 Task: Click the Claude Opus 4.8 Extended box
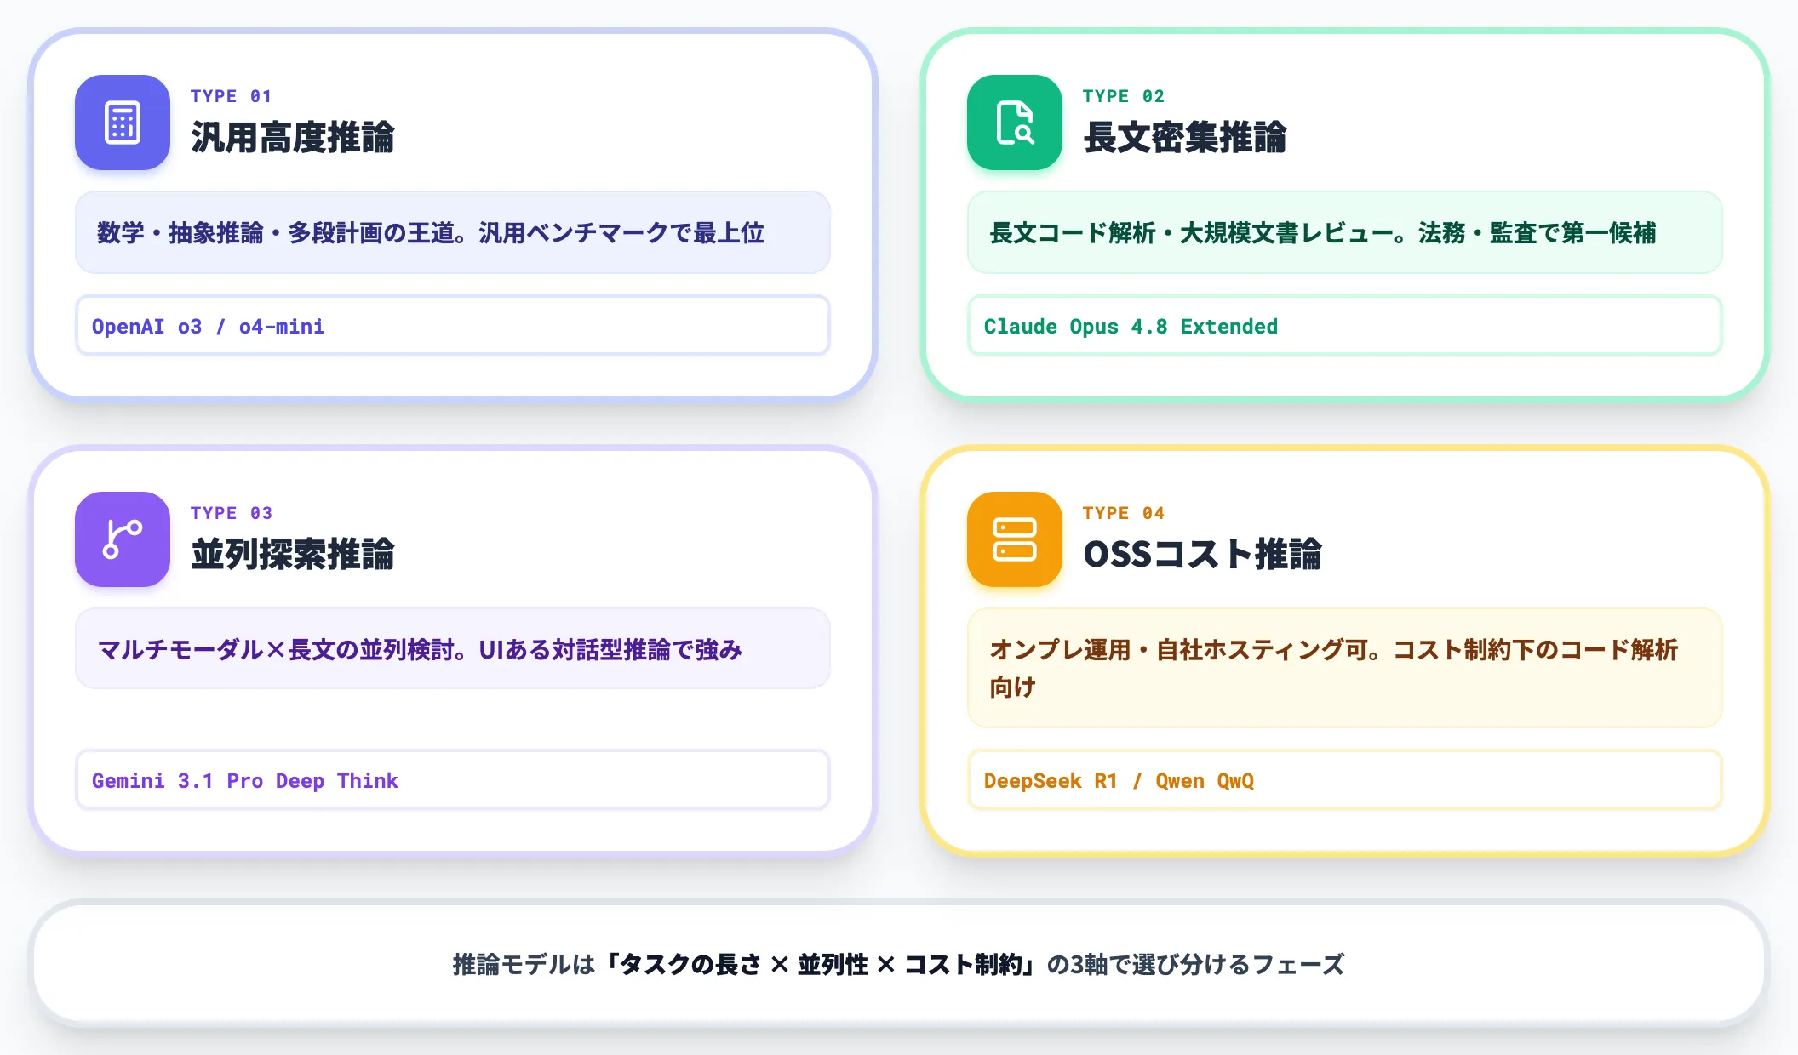(x=1345, y=325)
